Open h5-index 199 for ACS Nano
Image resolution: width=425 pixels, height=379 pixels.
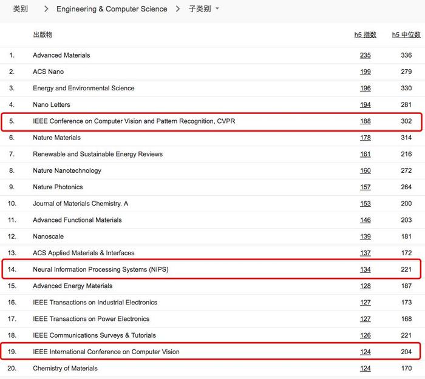coord(365,72)
